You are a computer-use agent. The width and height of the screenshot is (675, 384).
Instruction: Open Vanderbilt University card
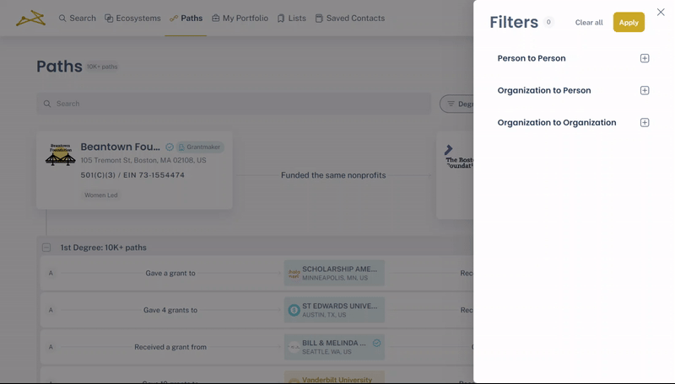(x=334, y=377)
